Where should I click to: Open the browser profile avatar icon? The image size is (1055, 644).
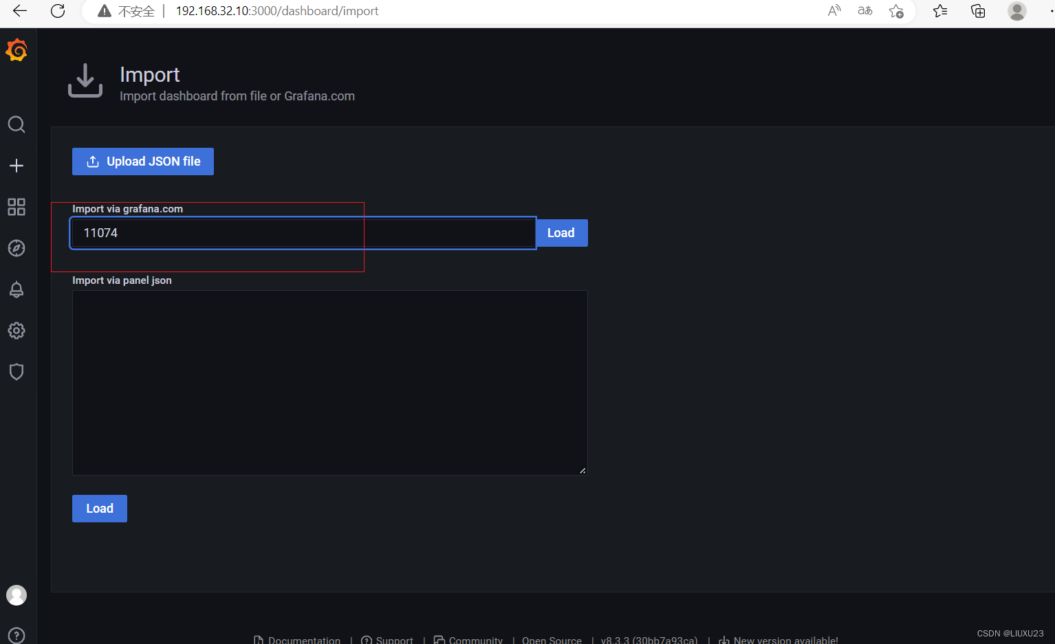[x=1017, y=11]
